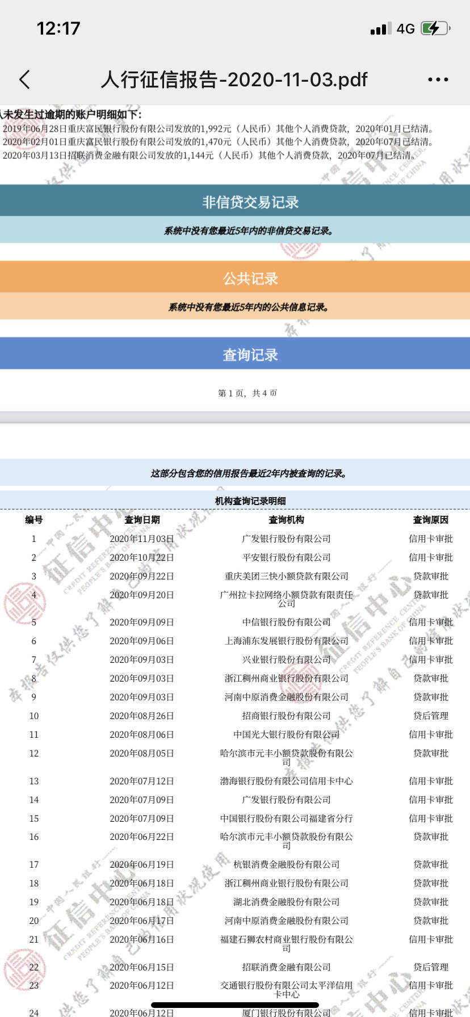Tap the 12:17 clock in status bar
The width and height of the screenshot is (470, 1017).
[x=58, y=28]
